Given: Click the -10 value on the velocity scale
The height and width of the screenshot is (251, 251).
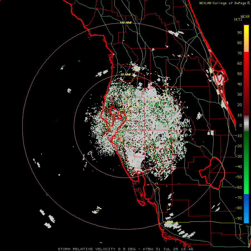Looking at the screenshot, I should [x=238, y=136].
